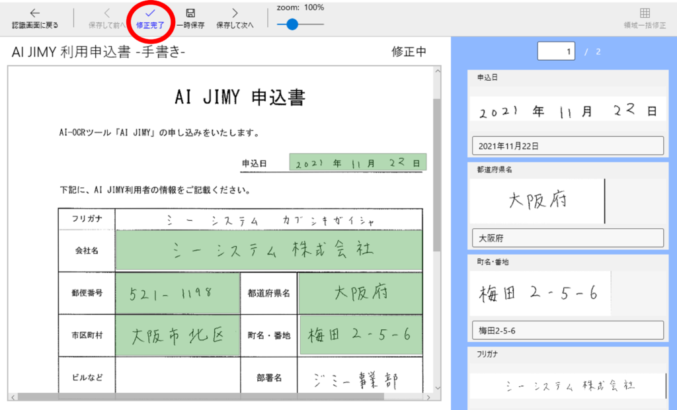Screen dimensions: 677x410
Task: Click the horizontal scrollbar of document view
Action: tap(201, 397)
